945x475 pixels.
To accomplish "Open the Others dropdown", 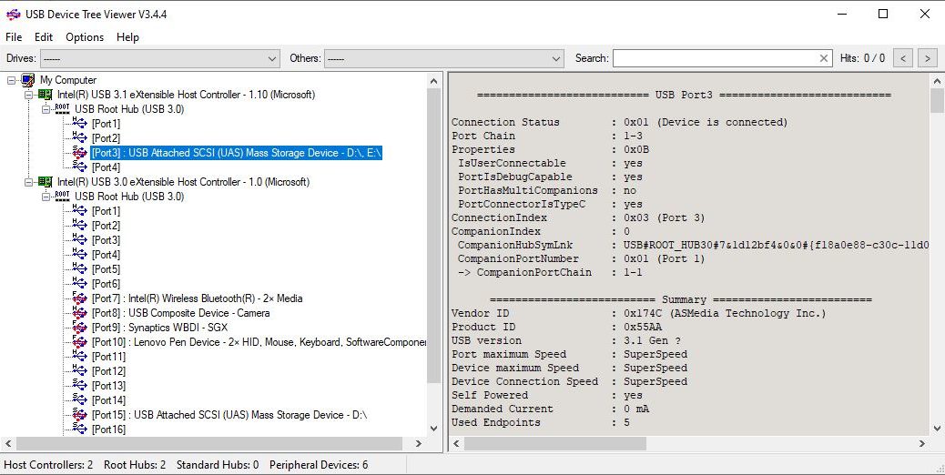I will click(x=444, y=58).
